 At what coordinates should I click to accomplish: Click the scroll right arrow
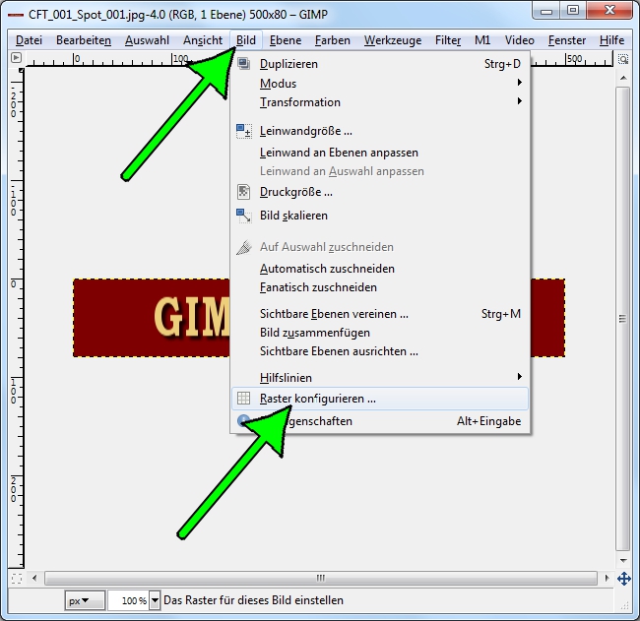point(607,578)
